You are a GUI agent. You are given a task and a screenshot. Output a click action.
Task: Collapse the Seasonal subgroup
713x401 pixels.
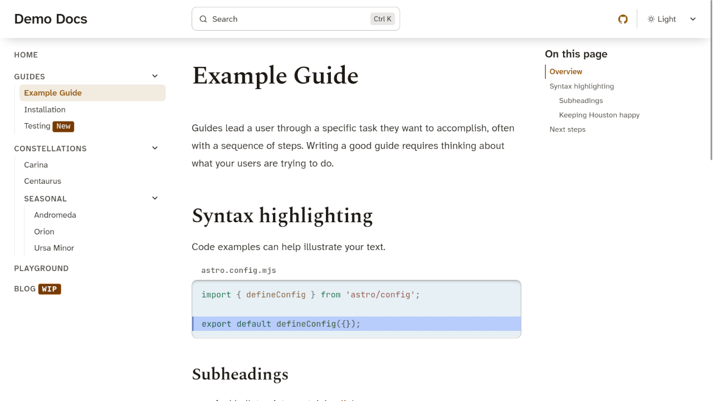(155, 198)
